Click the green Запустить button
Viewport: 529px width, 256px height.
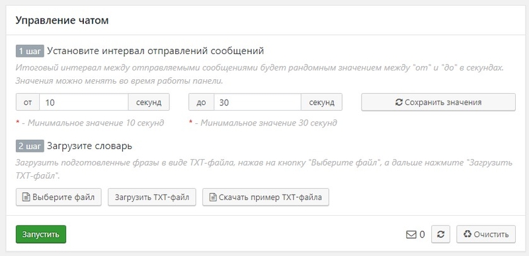tap(41, 234)
